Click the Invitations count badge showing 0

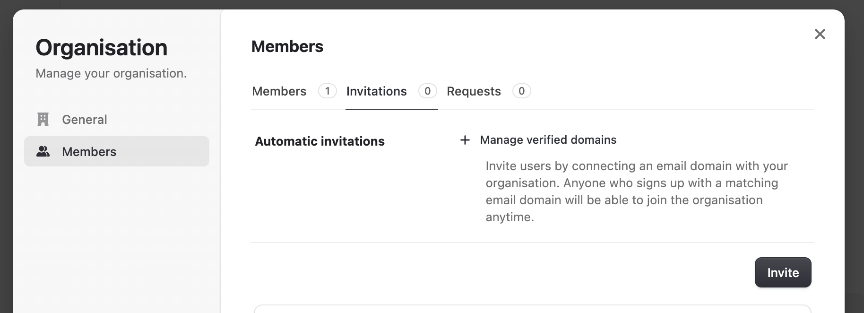pos(428,91)
